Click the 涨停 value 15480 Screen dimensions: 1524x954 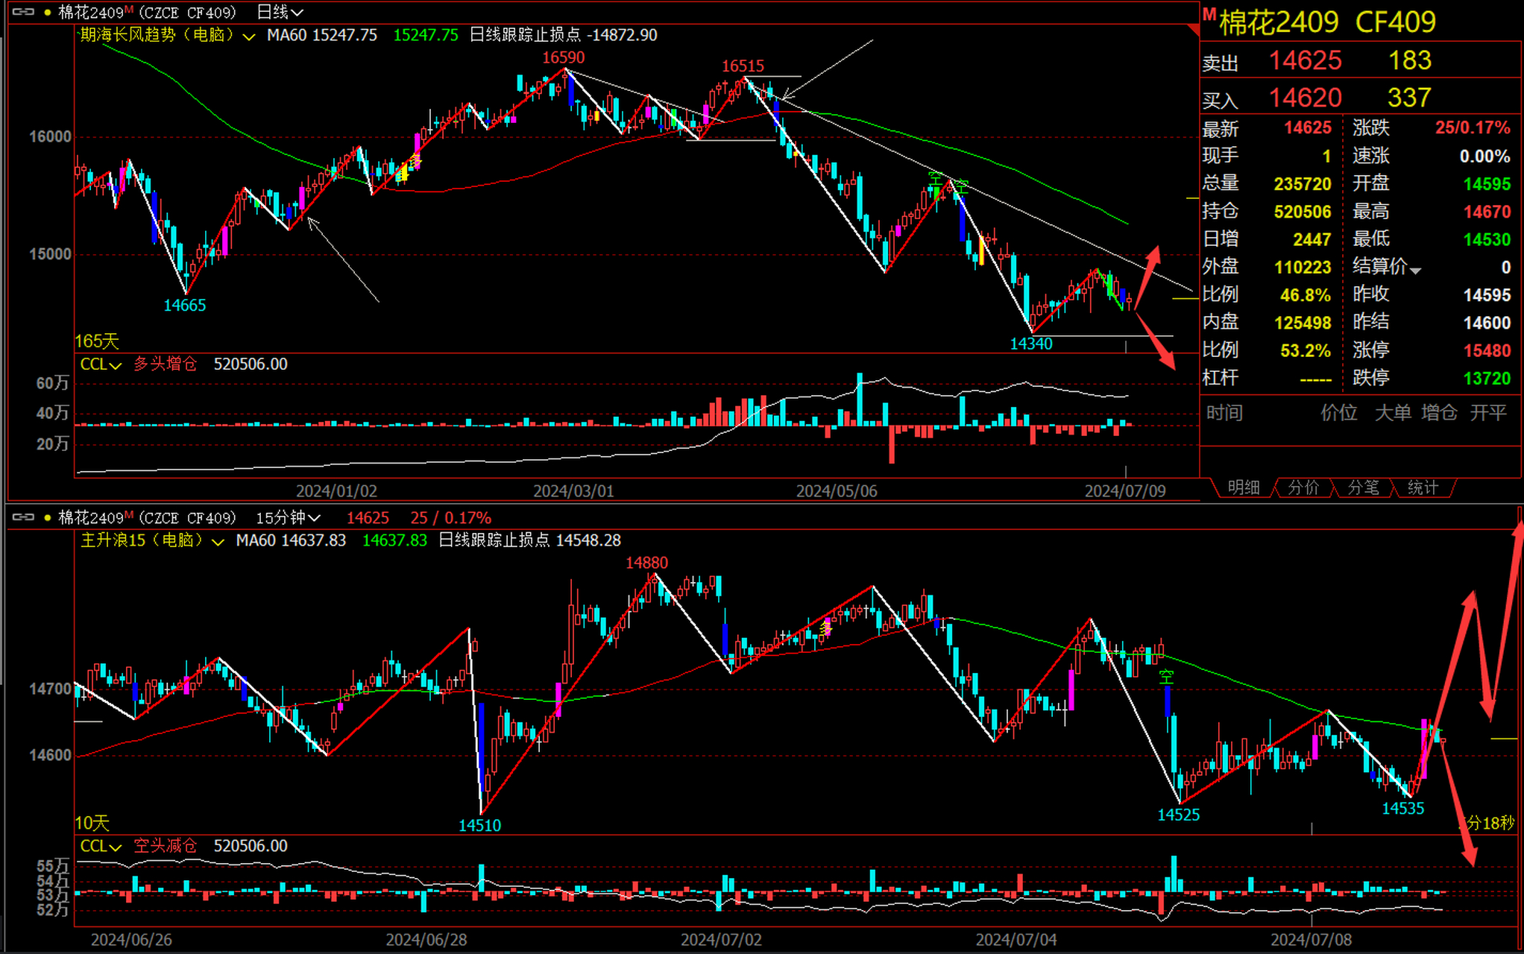(x=1487, y=350)
